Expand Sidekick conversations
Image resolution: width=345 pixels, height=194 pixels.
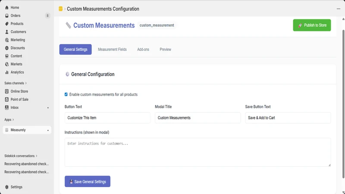21,156
